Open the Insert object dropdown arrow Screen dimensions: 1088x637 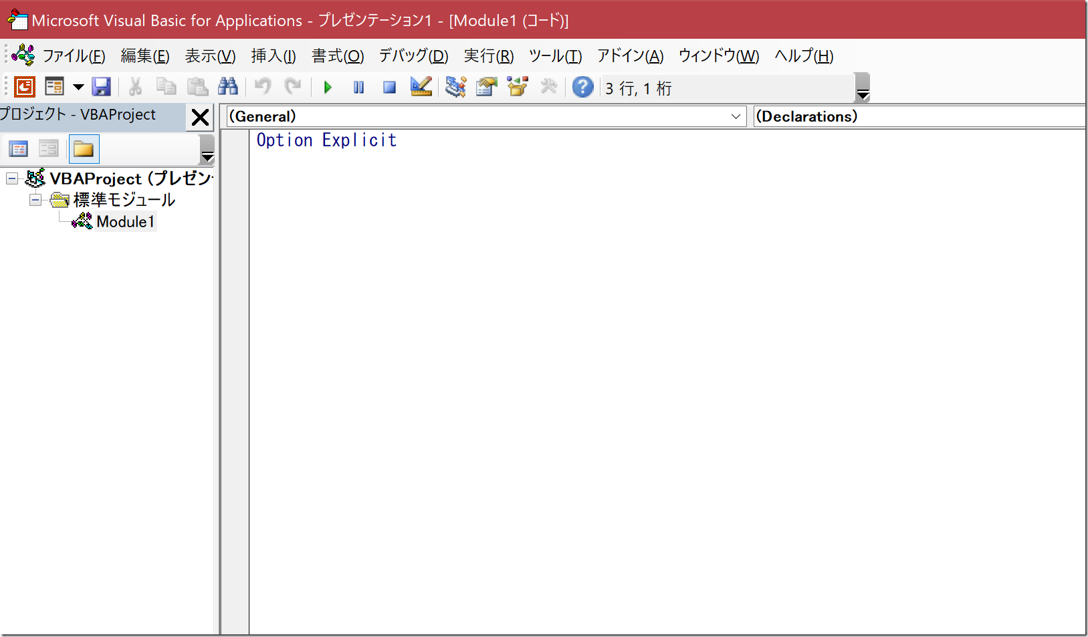click(78, 87)
